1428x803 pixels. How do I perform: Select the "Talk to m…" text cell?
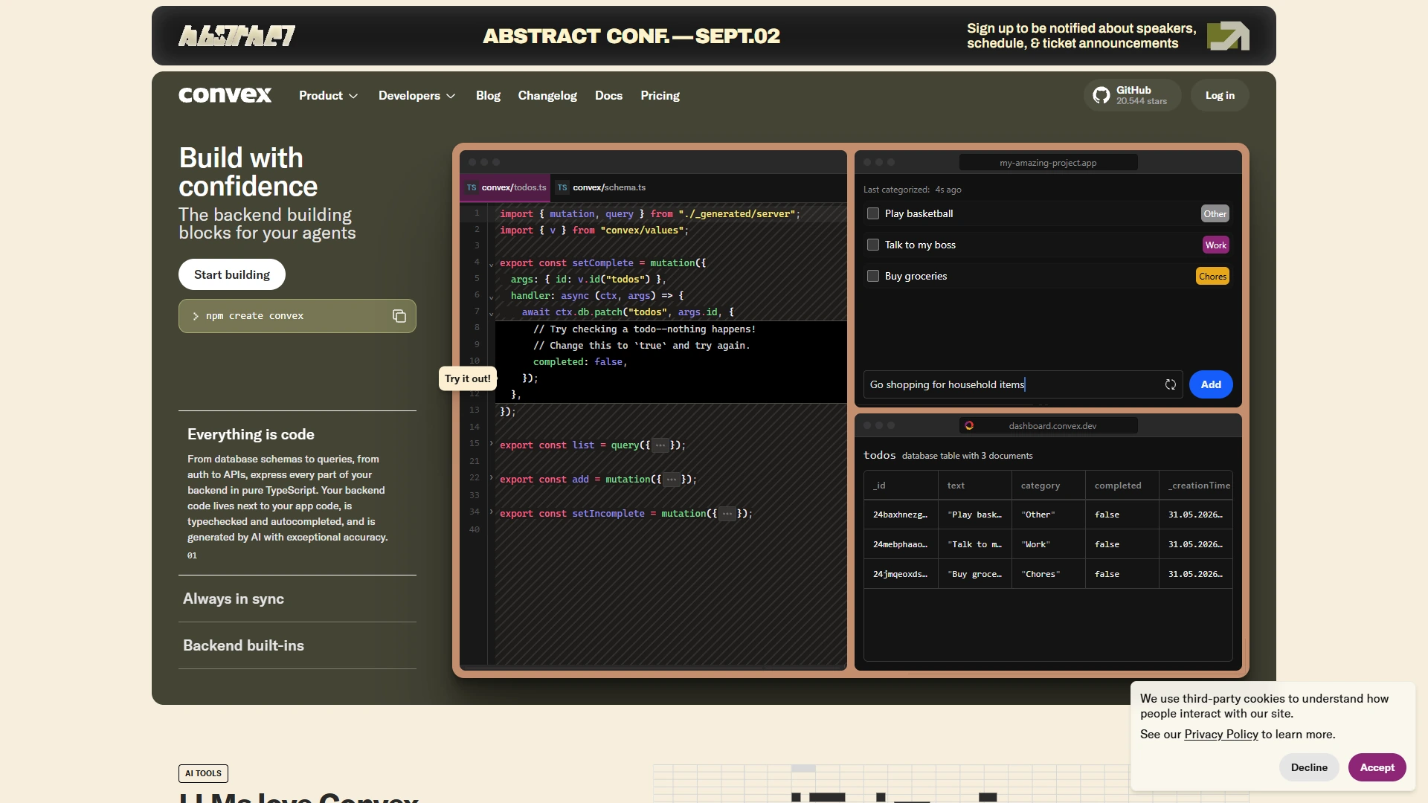point(974,544)
